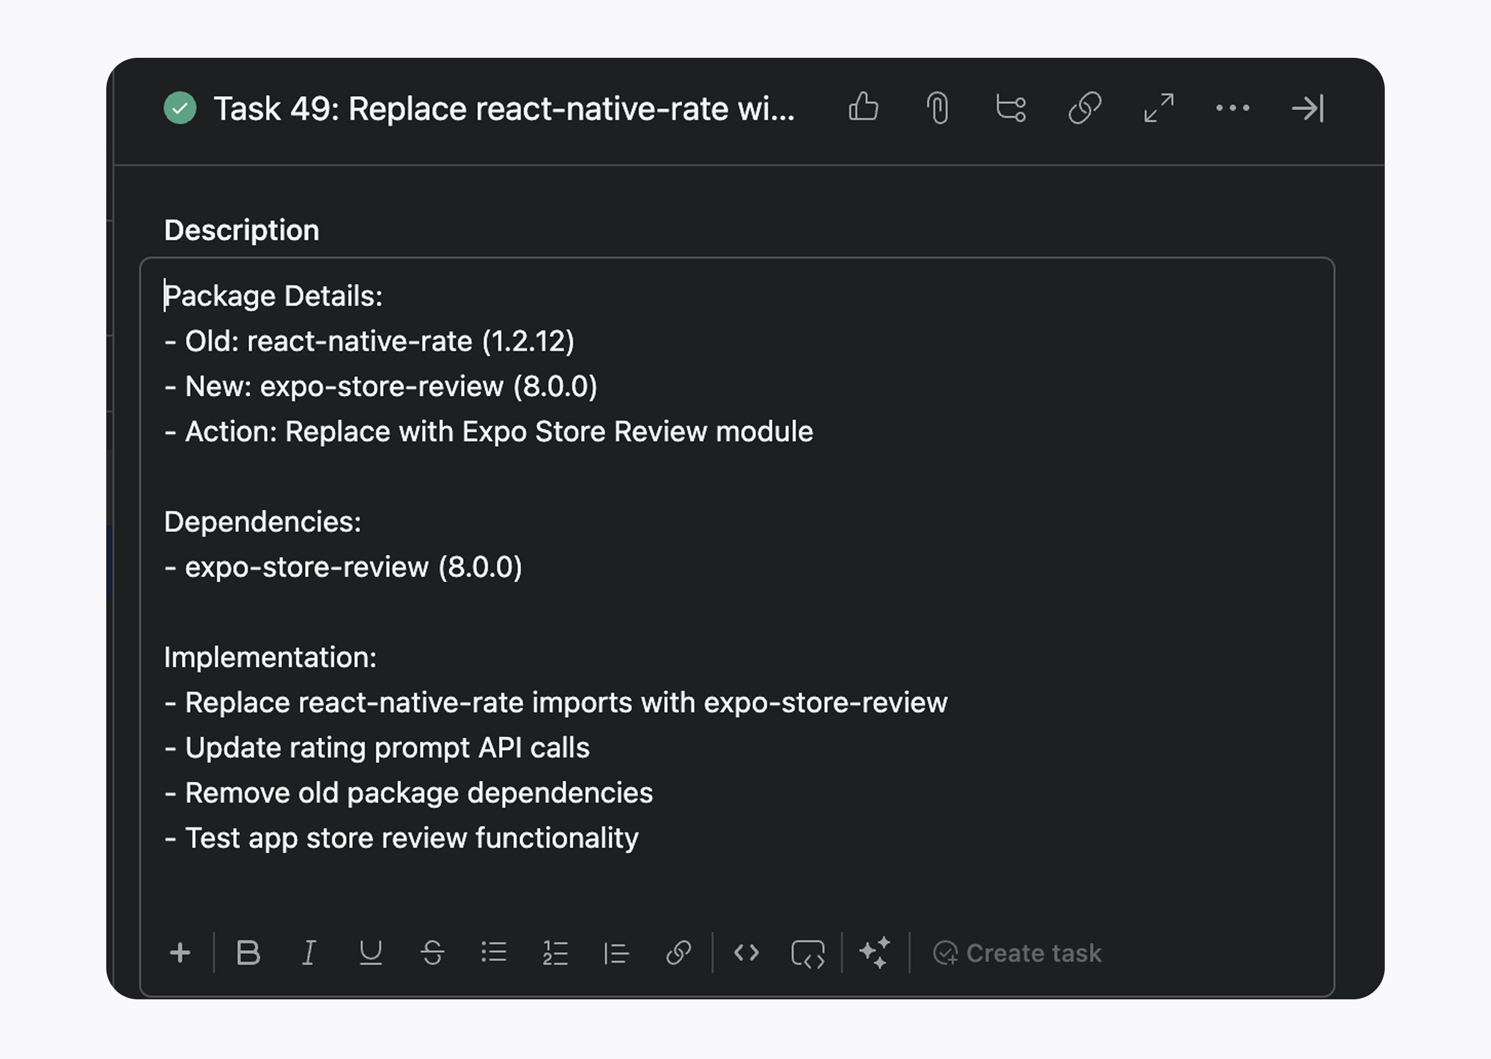Click the line 'New: expo-store-review (8.0.0)'
This screenshot has width=1491, height=1059.
point(381,386)
